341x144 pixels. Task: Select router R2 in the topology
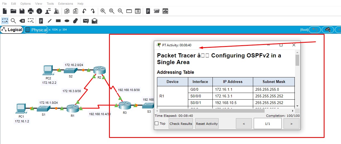tap(99, 70)
